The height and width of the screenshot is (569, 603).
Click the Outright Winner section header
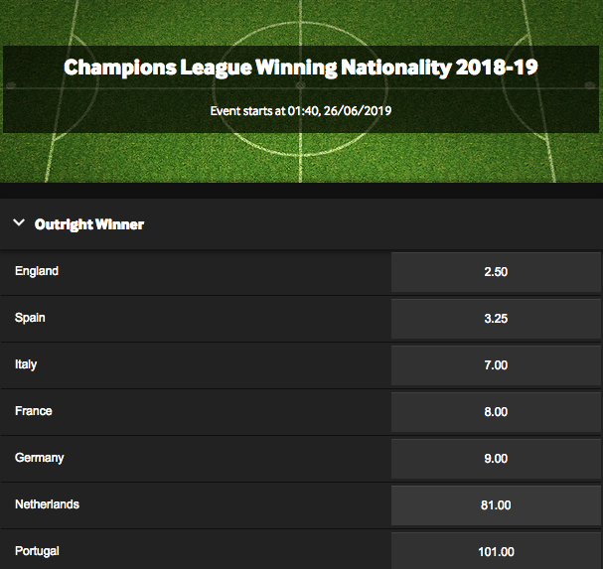tap(302, 224)
